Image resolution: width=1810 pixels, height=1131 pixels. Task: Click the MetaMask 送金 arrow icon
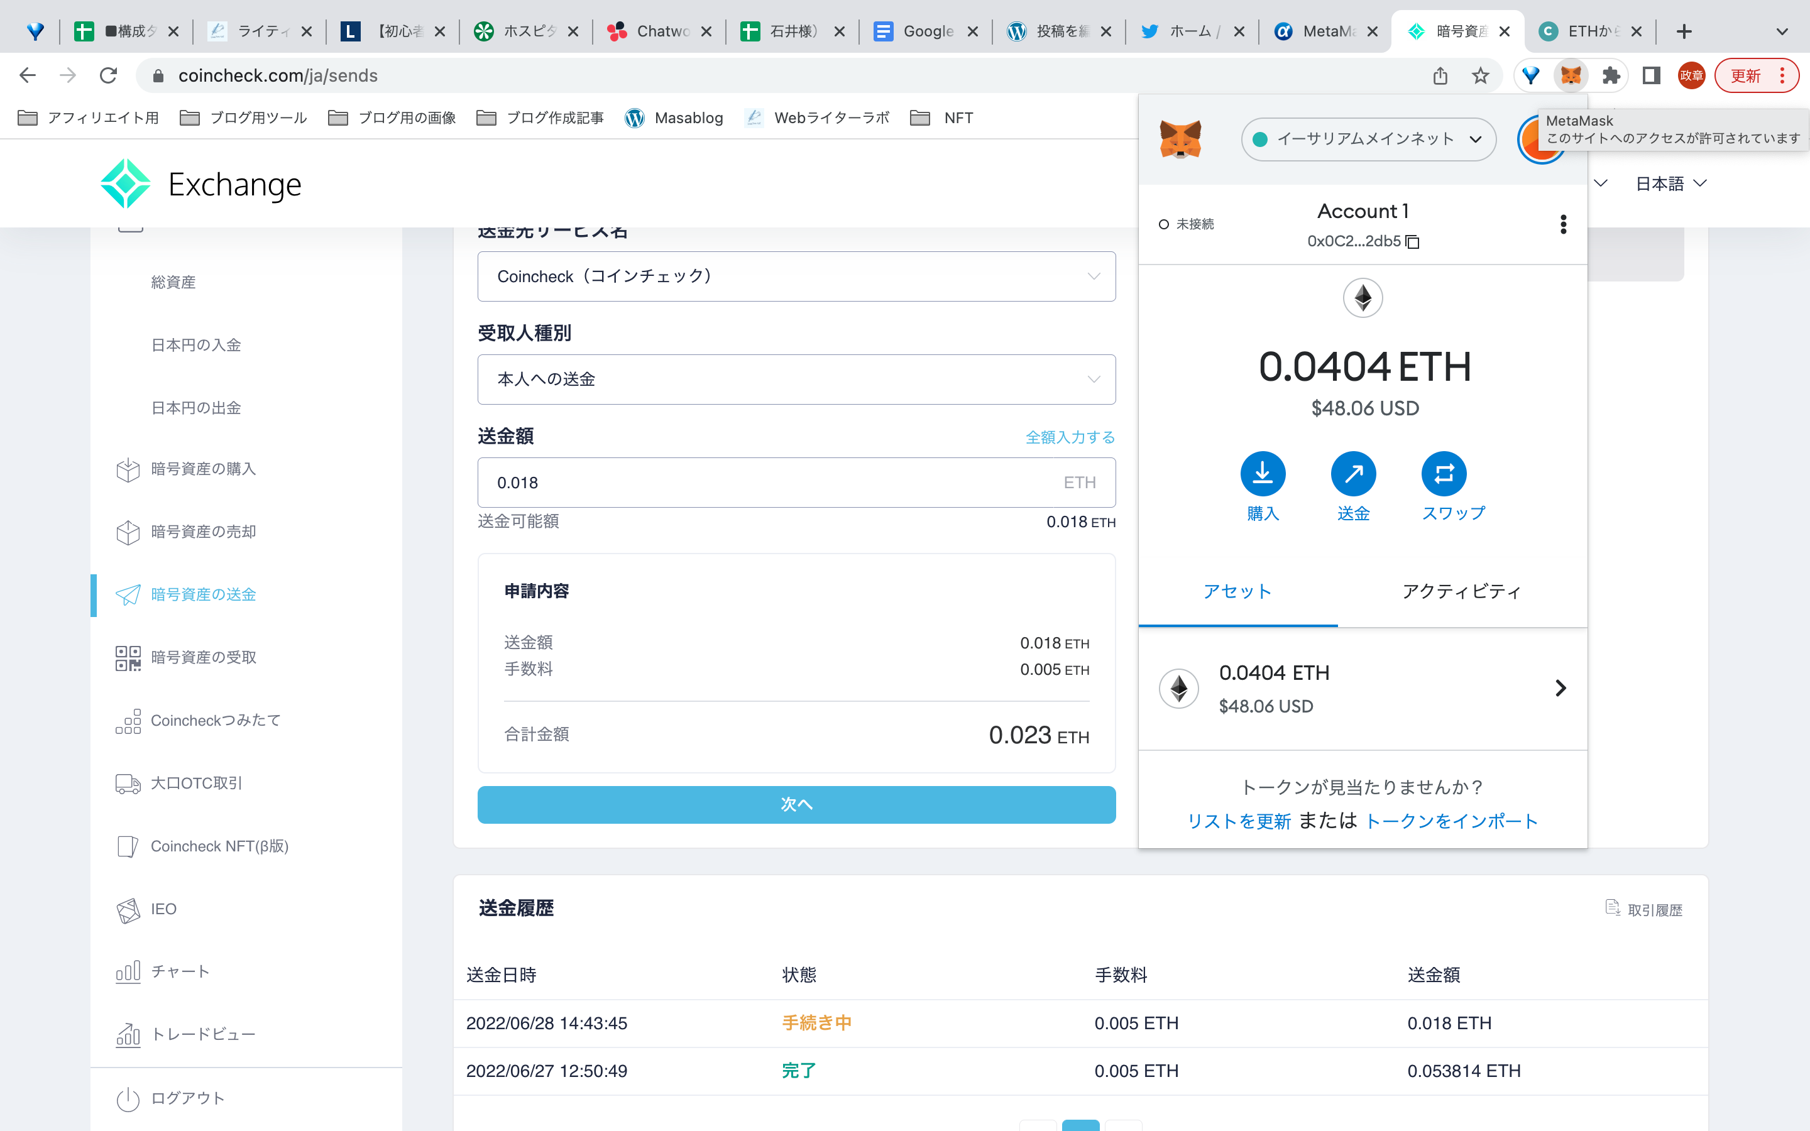[x=1353, y=474]
